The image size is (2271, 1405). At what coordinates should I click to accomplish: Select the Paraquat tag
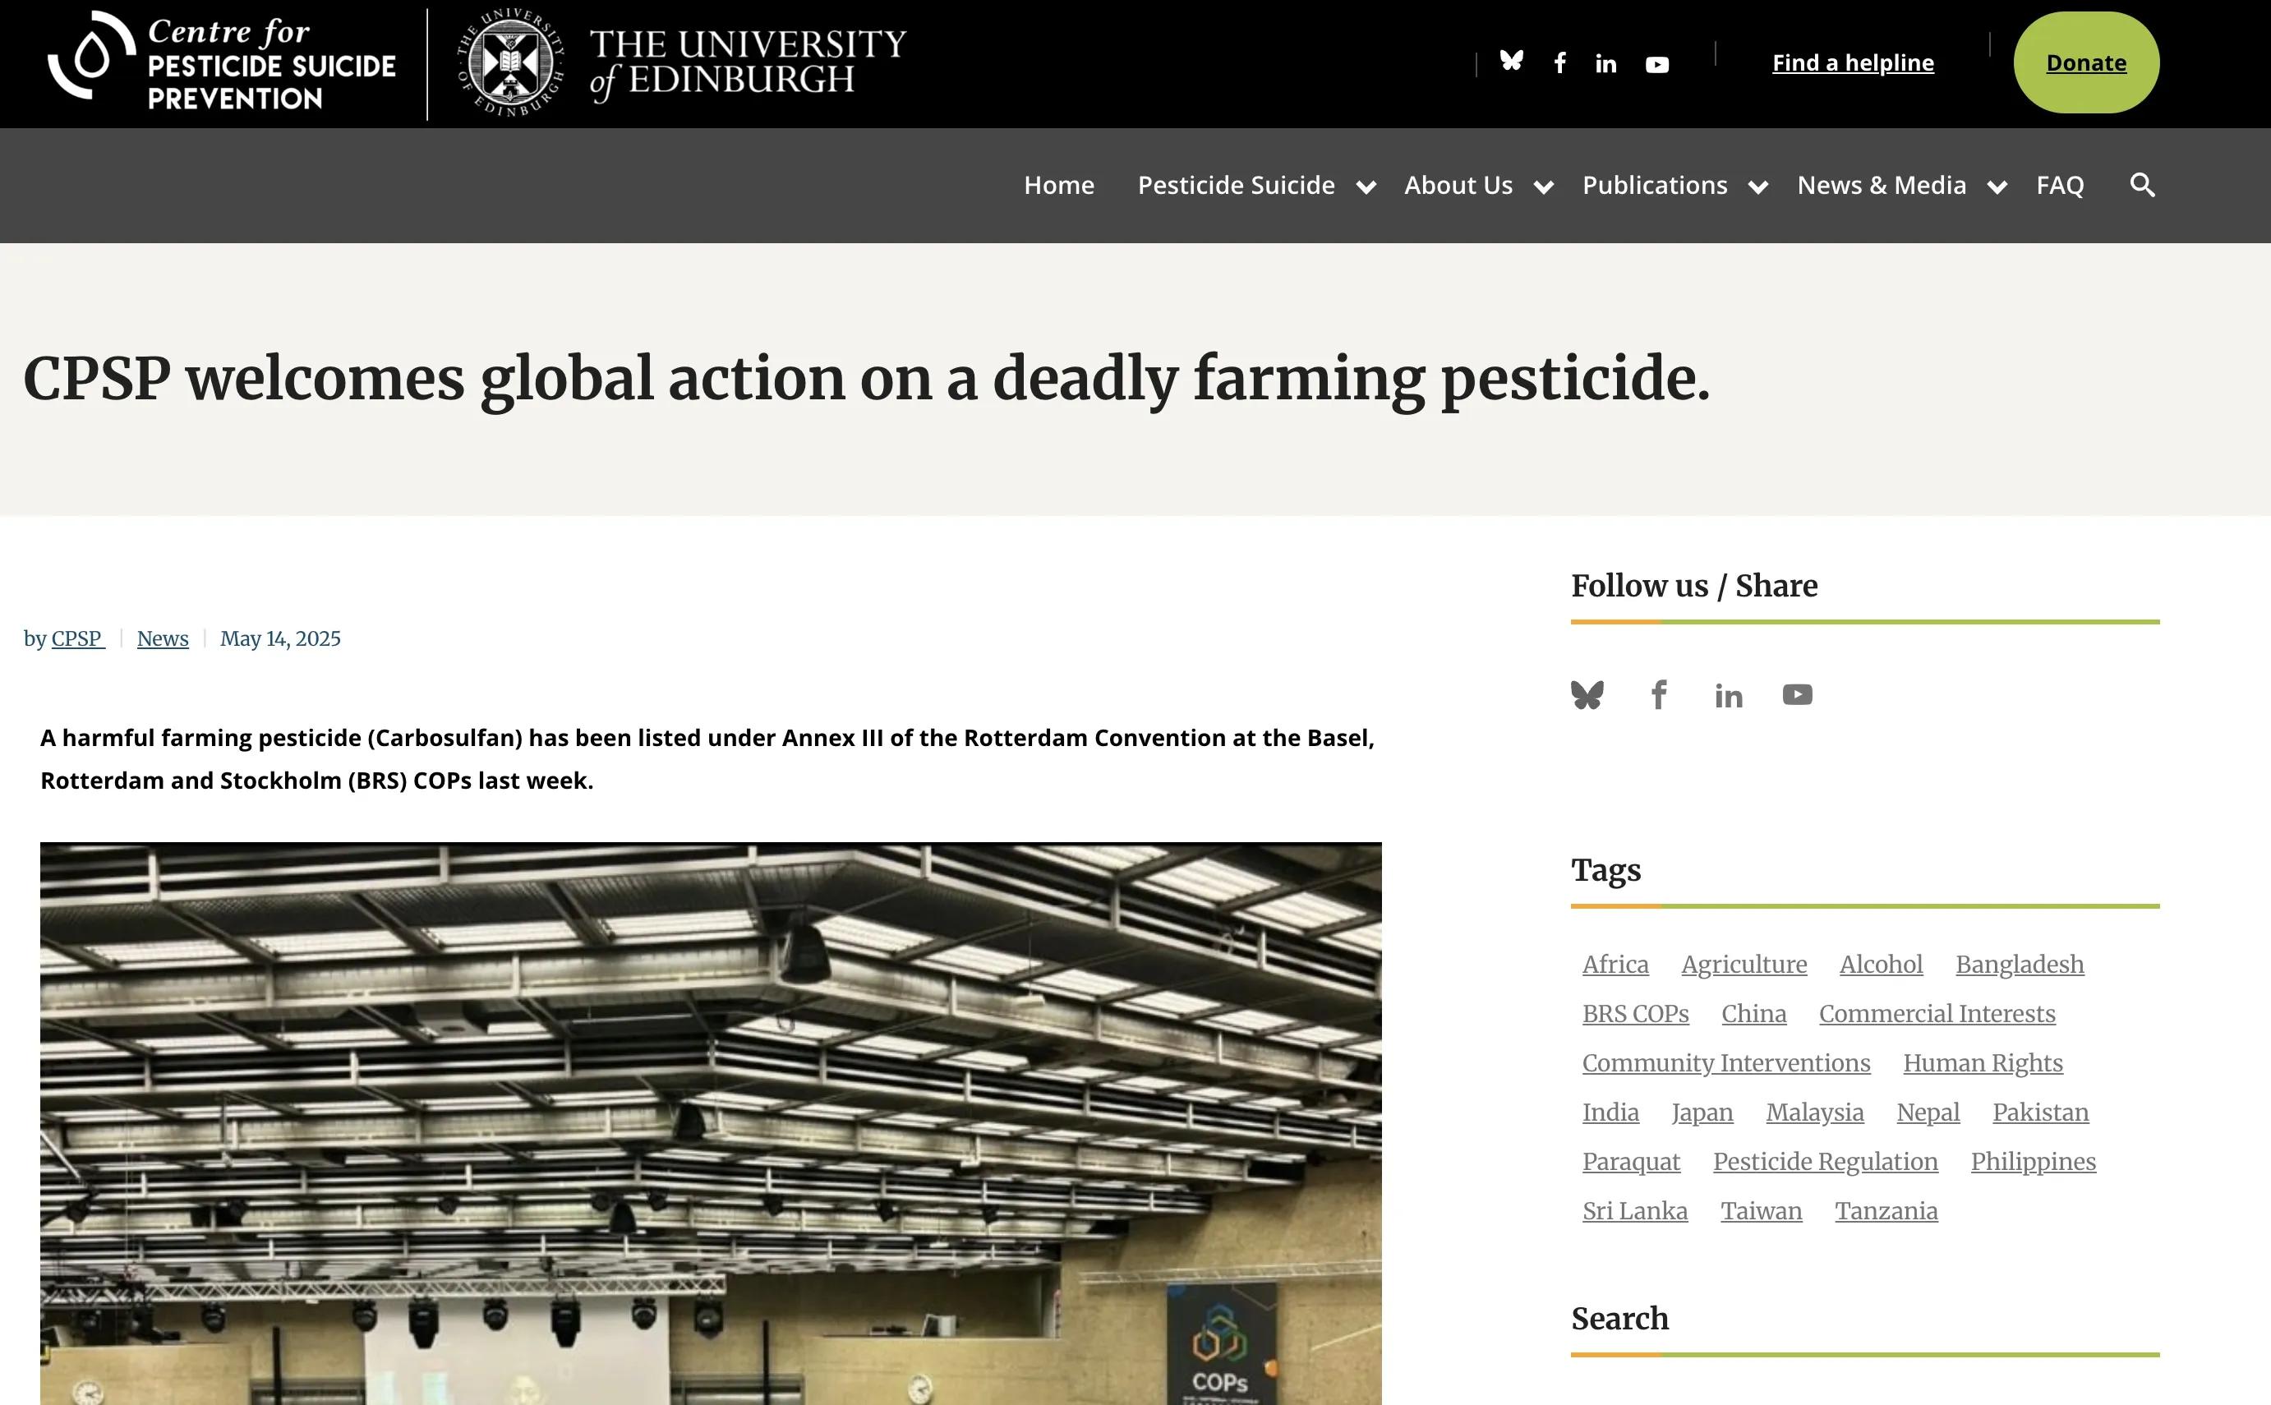click(1631, 1162)
